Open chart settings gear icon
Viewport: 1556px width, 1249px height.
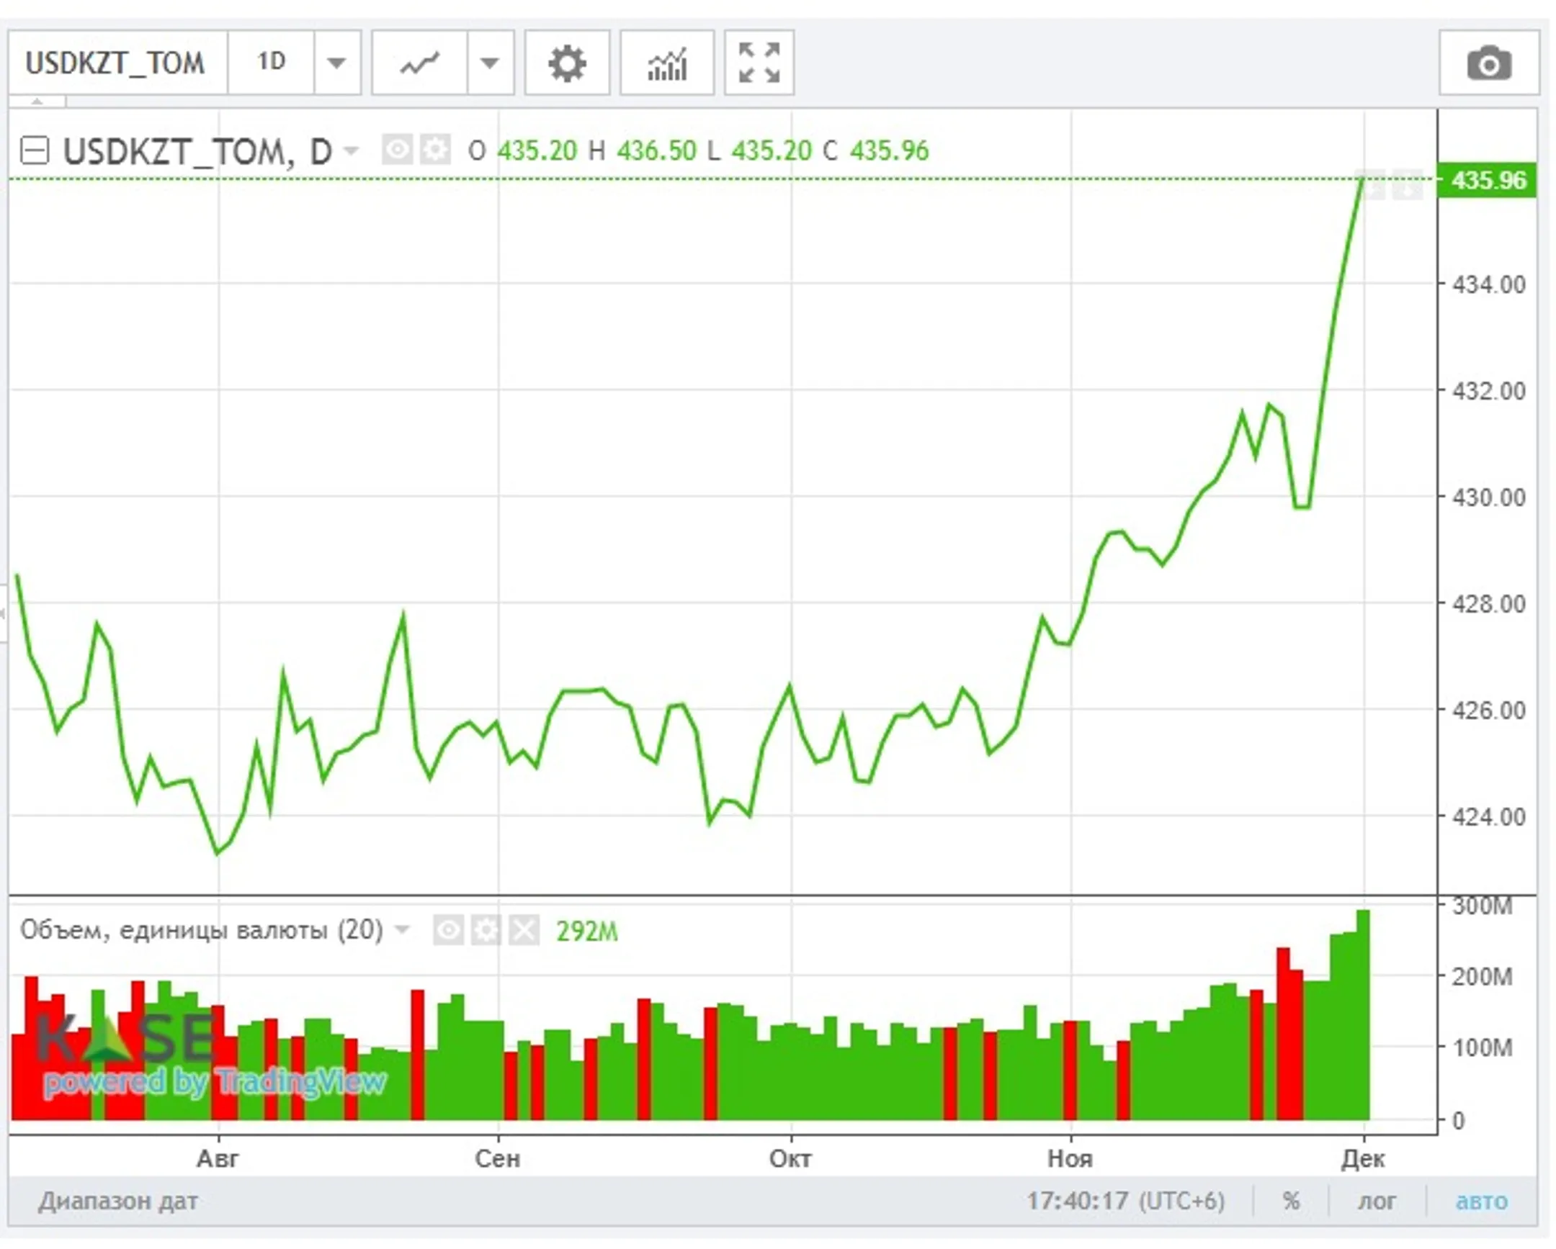coord(567,63)
